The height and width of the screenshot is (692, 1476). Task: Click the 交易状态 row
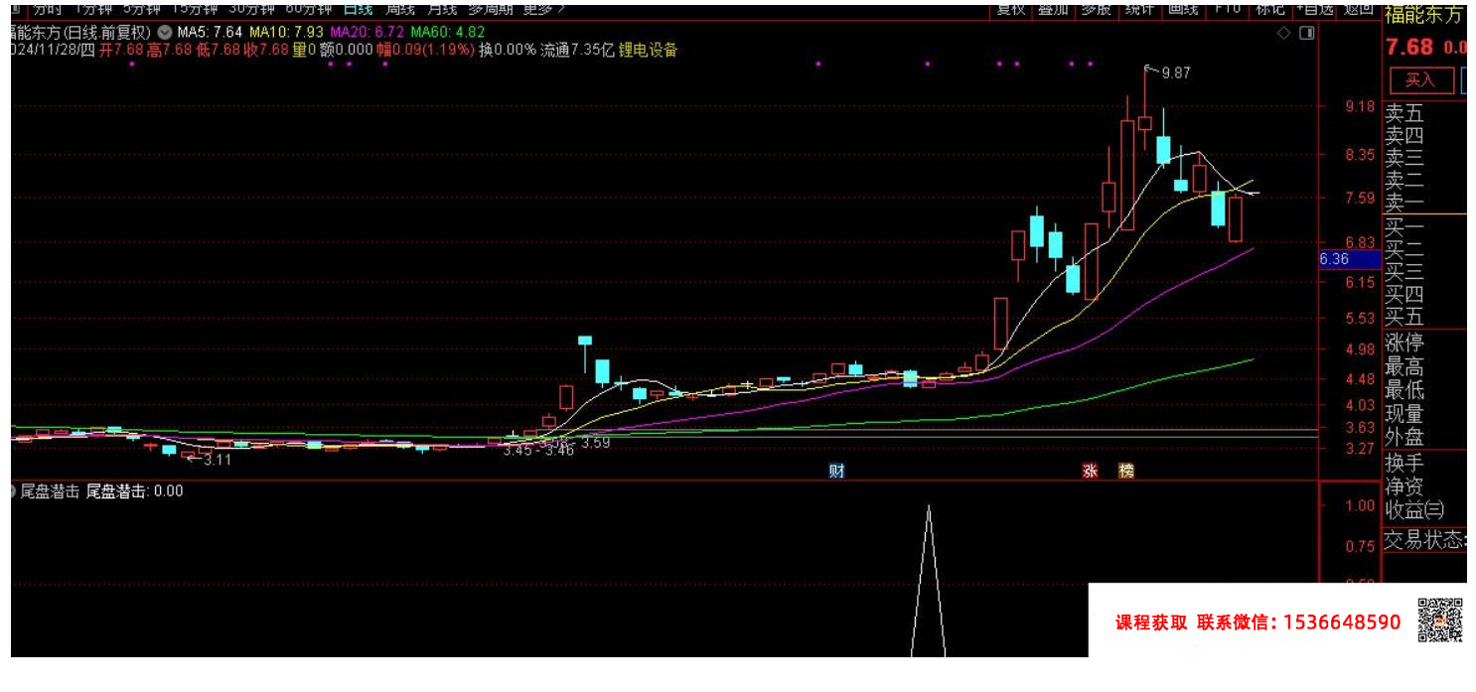coord(1426,540)
